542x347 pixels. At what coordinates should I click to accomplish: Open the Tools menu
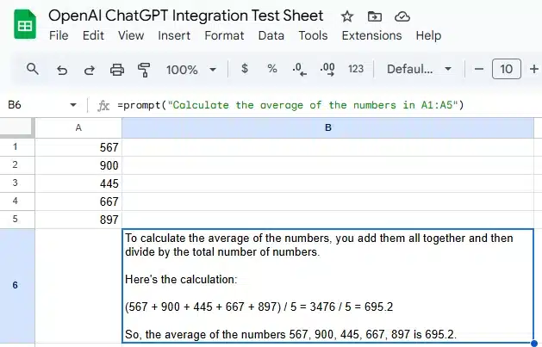(x=313, y=35)
